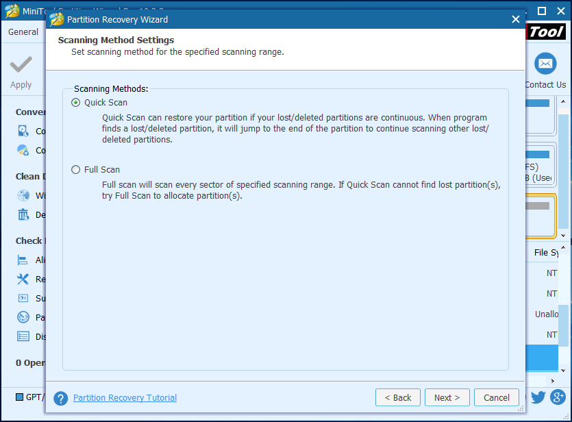Click the first Convert disk icon in the sidebar
Image resolution: width=572 pixels, height=422 pixels.
pos(23,131)
